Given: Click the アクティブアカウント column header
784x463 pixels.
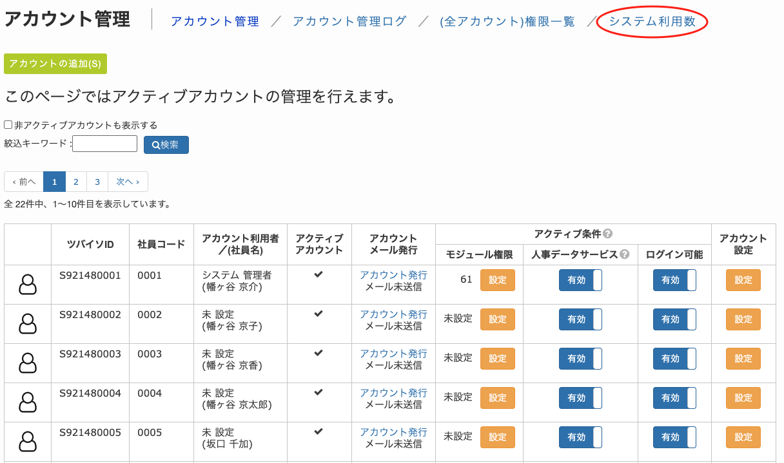Looking at the screenshot, I should [x=319, y=244].
